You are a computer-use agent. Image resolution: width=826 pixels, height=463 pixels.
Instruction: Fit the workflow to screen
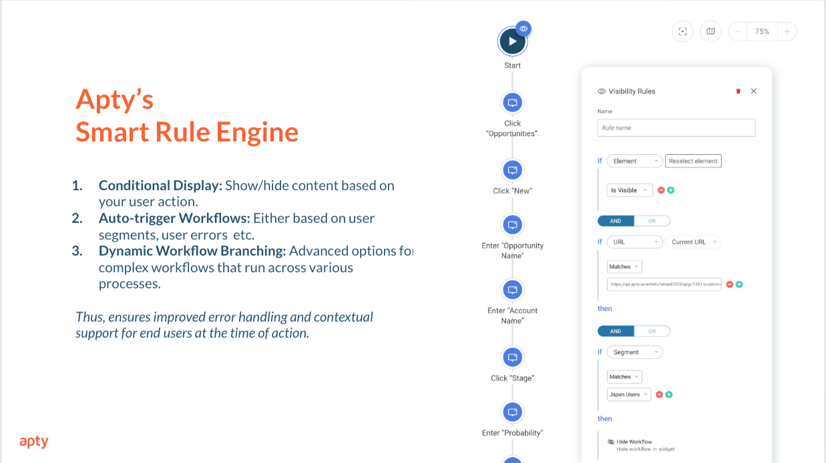[x=682, y=31]
